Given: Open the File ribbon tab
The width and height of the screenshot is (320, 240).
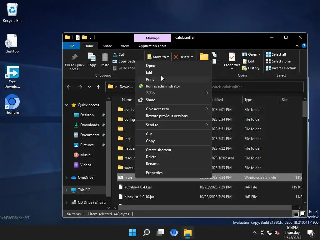Looking at the screenshot, I should point(71,46).
